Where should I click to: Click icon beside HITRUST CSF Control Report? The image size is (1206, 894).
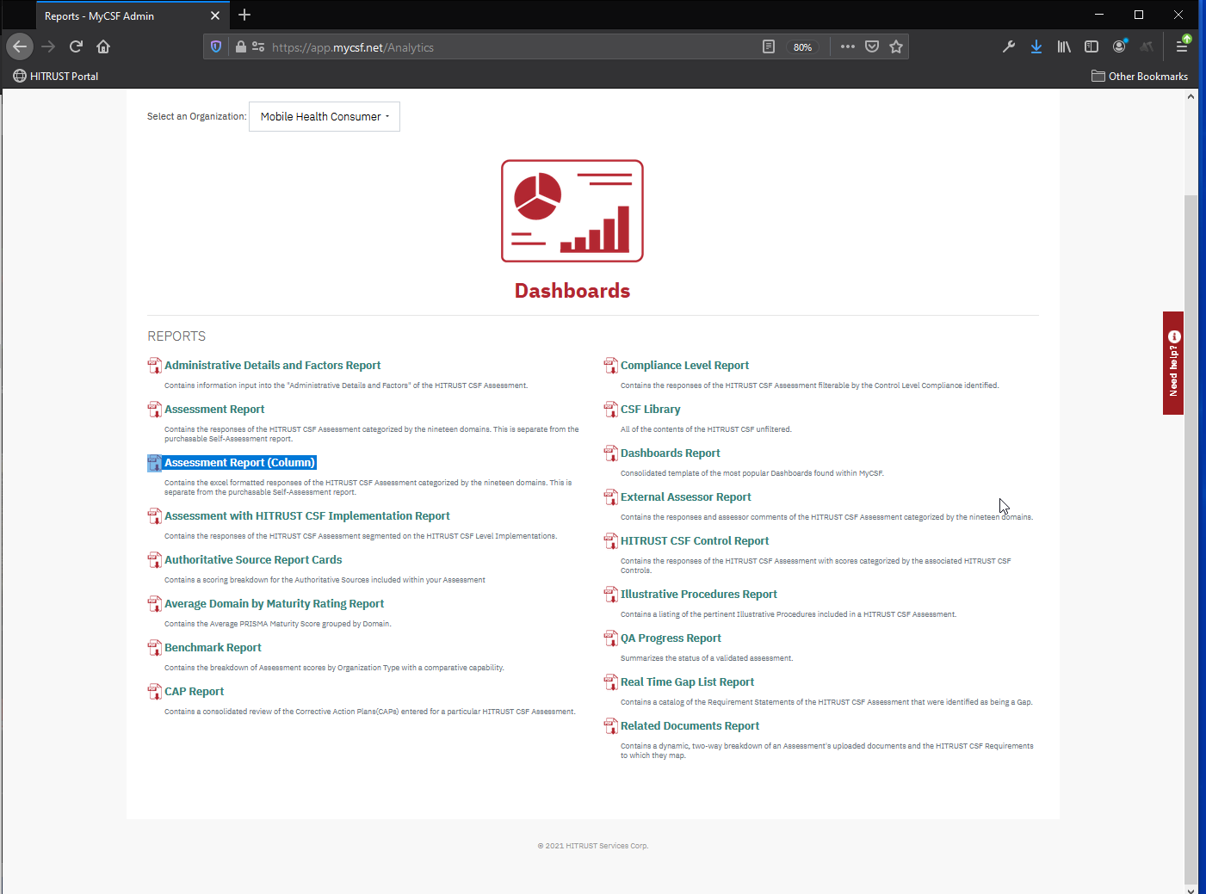click(x=611, y=541)
